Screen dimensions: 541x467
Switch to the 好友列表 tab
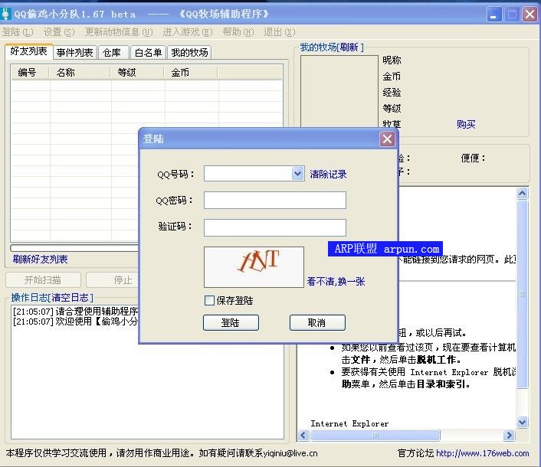[28, 51]
